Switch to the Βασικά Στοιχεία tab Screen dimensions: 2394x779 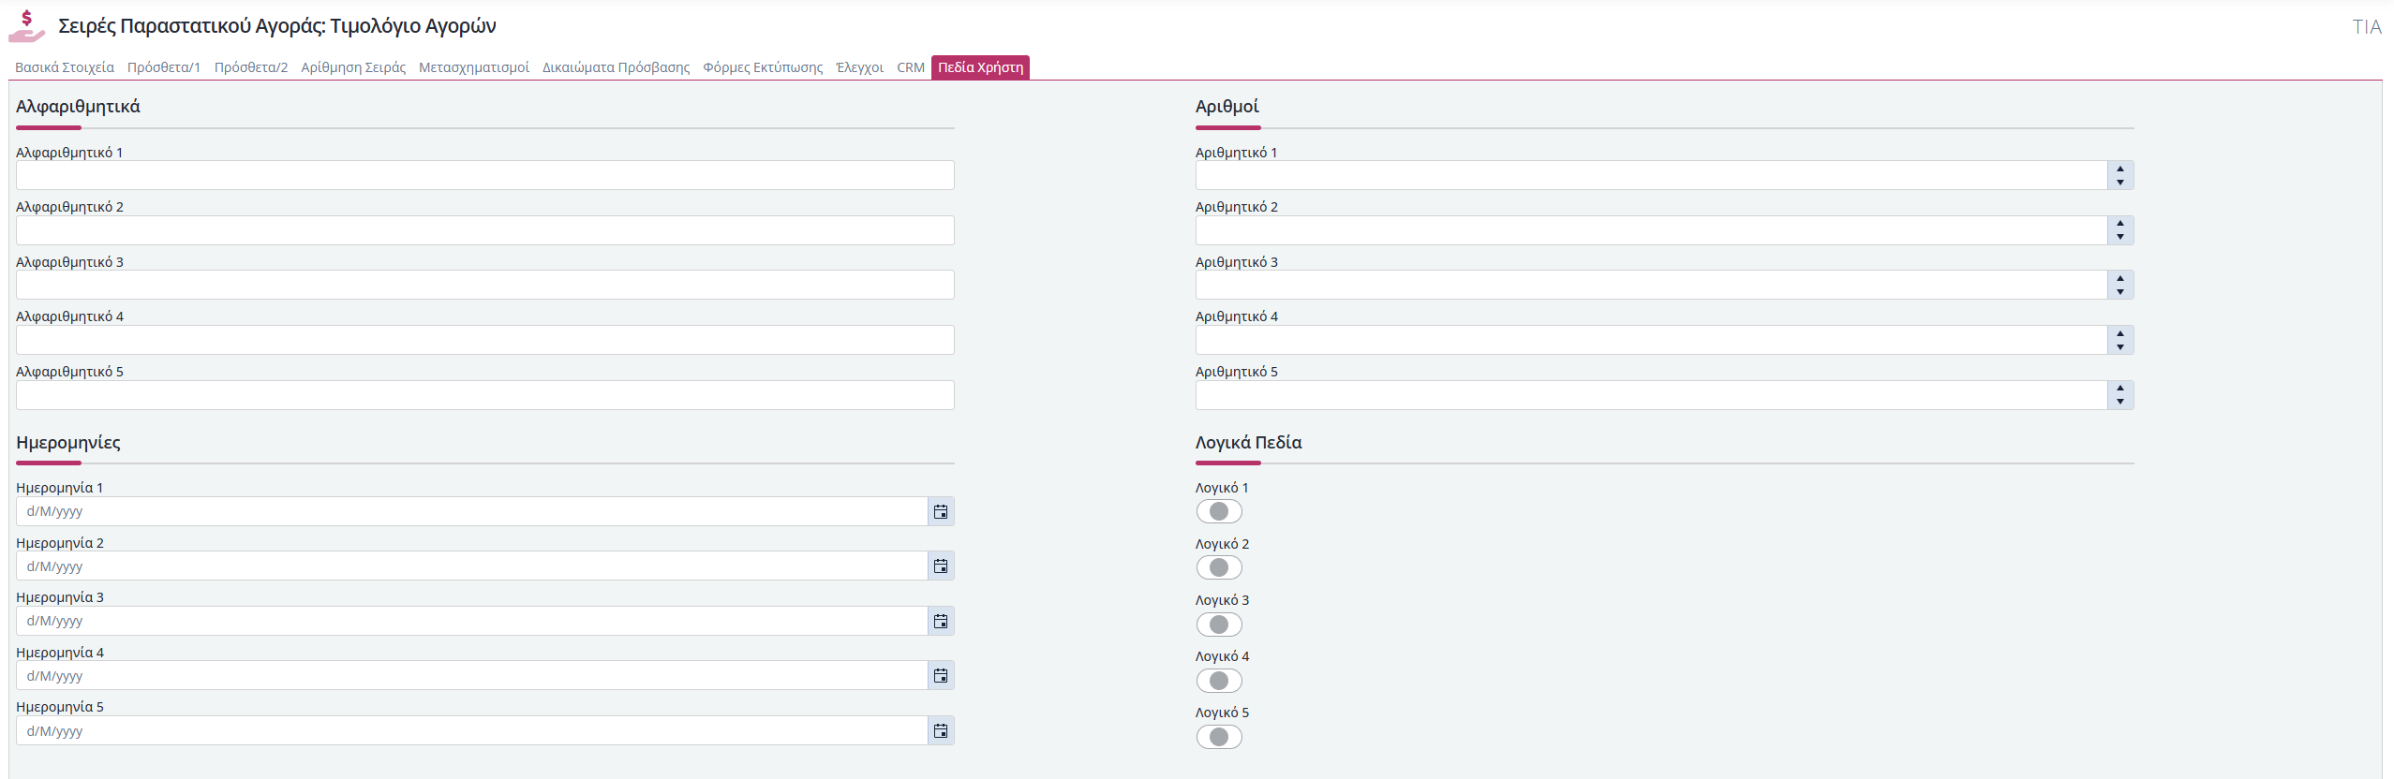pos(65,67)
